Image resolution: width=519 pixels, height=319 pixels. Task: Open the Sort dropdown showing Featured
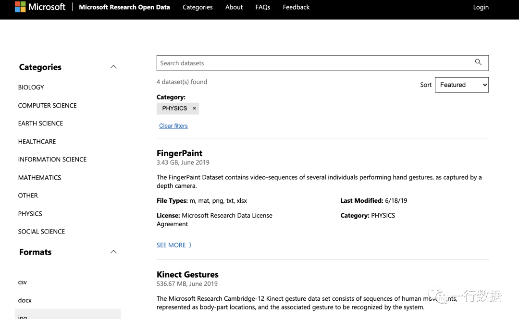click(462, 85)
